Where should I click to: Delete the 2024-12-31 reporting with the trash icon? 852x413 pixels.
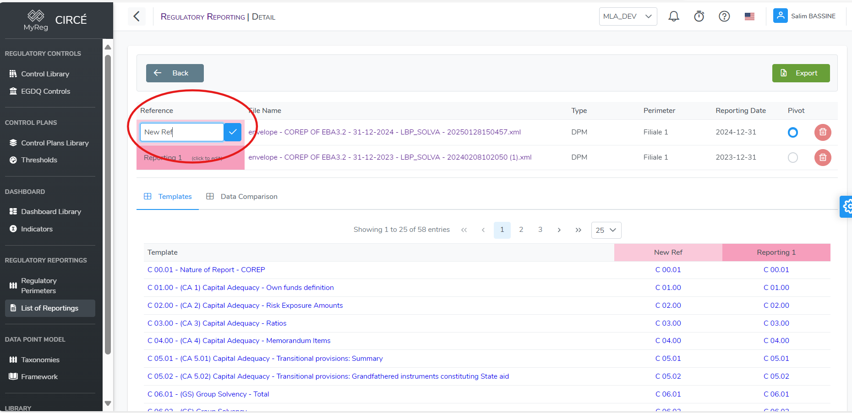pyautogui.click(x=822, y=132)
